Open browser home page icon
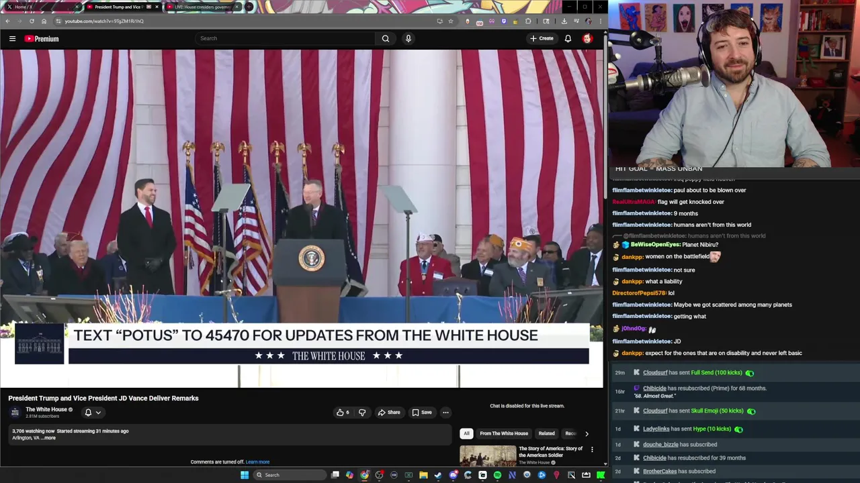This screenshot has height=483, width=860. tap(44, 21)
